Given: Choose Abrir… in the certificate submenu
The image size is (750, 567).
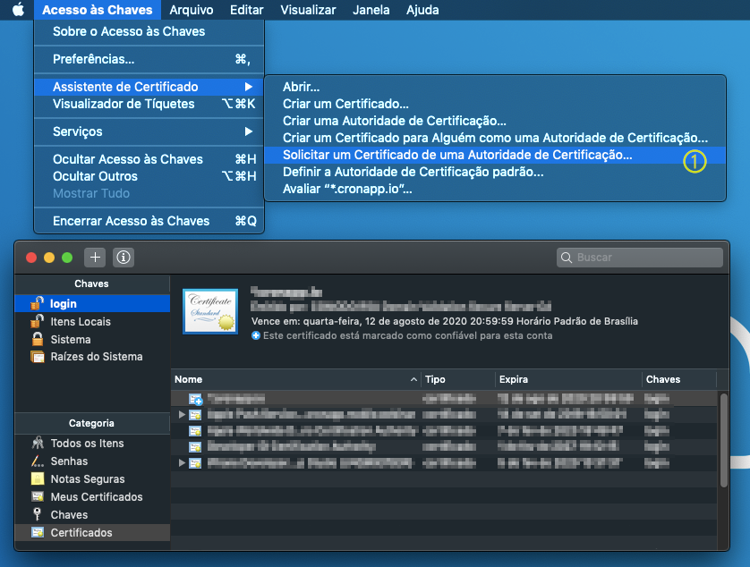Looking at the screenshot, I should (495, 87).
